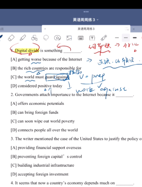This screenshot has width=142, height=187.
Task: Select the Keyboard typing tool
Action: pos(80,38)
